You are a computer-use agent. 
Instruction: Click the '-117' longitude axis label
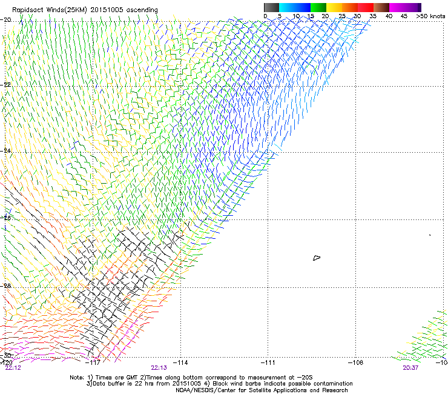click(x=93, y=362)
